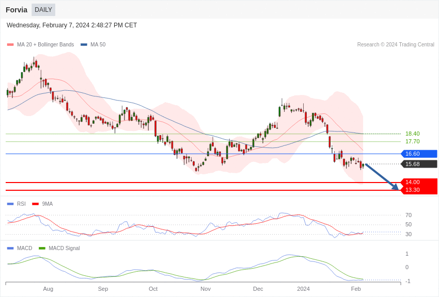The width and height of the screenshot is (439, 297).
Task: Click the red 13.30 price tag
Action: (419, 190)
